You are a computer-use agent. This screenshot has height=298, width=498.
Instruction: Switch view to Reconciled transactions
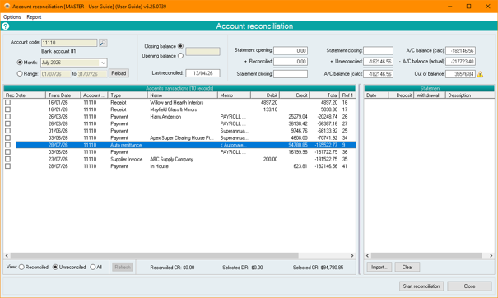coord(21,268)
